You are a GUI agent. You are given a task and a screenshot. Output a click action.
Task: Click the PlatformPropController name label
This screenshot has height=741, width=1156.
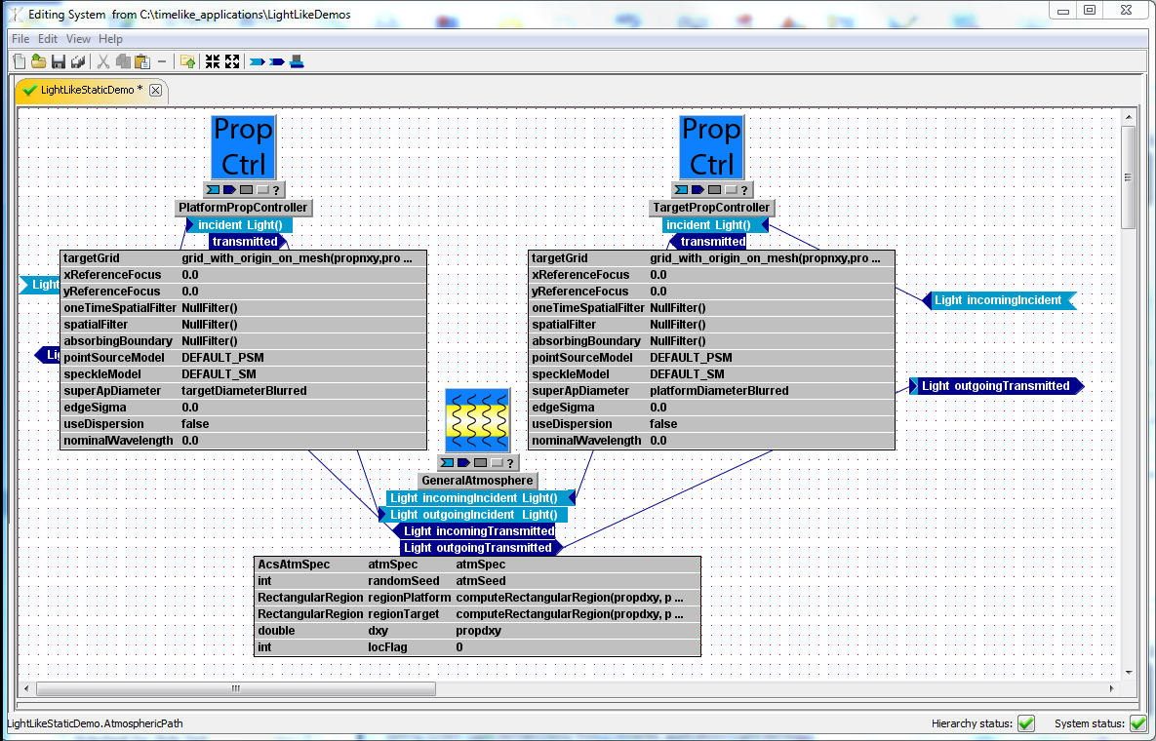[243, 208]
